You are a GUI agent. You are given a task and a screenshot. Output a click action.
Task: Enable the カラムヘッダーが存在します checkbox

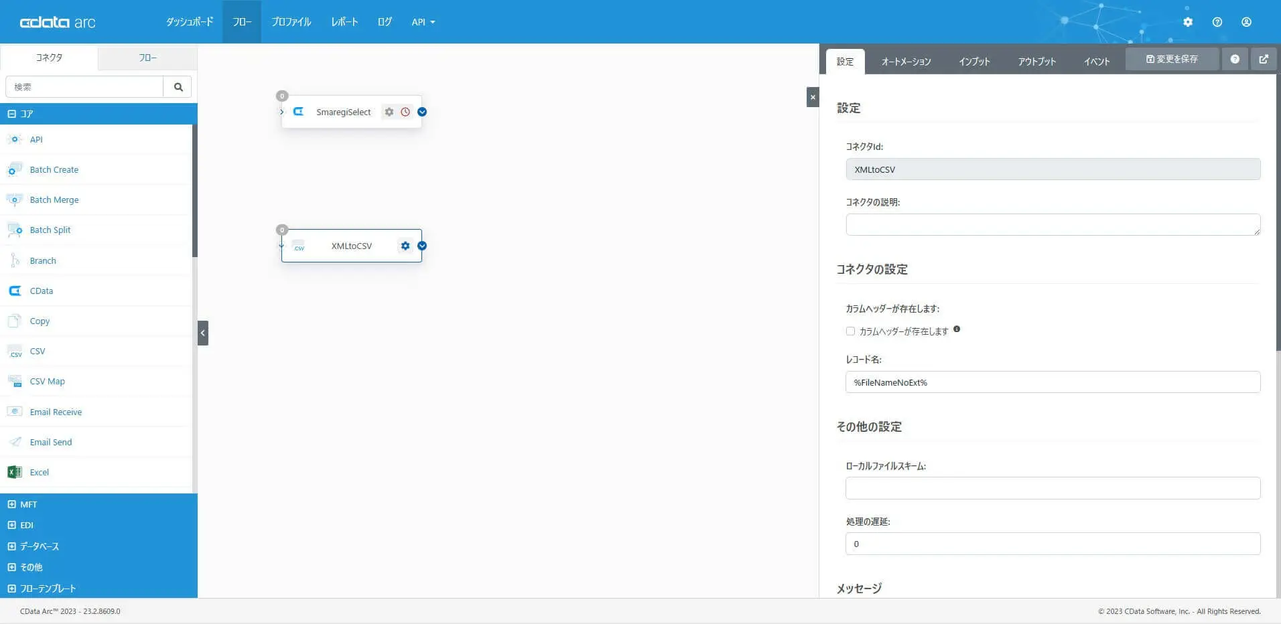850,331
